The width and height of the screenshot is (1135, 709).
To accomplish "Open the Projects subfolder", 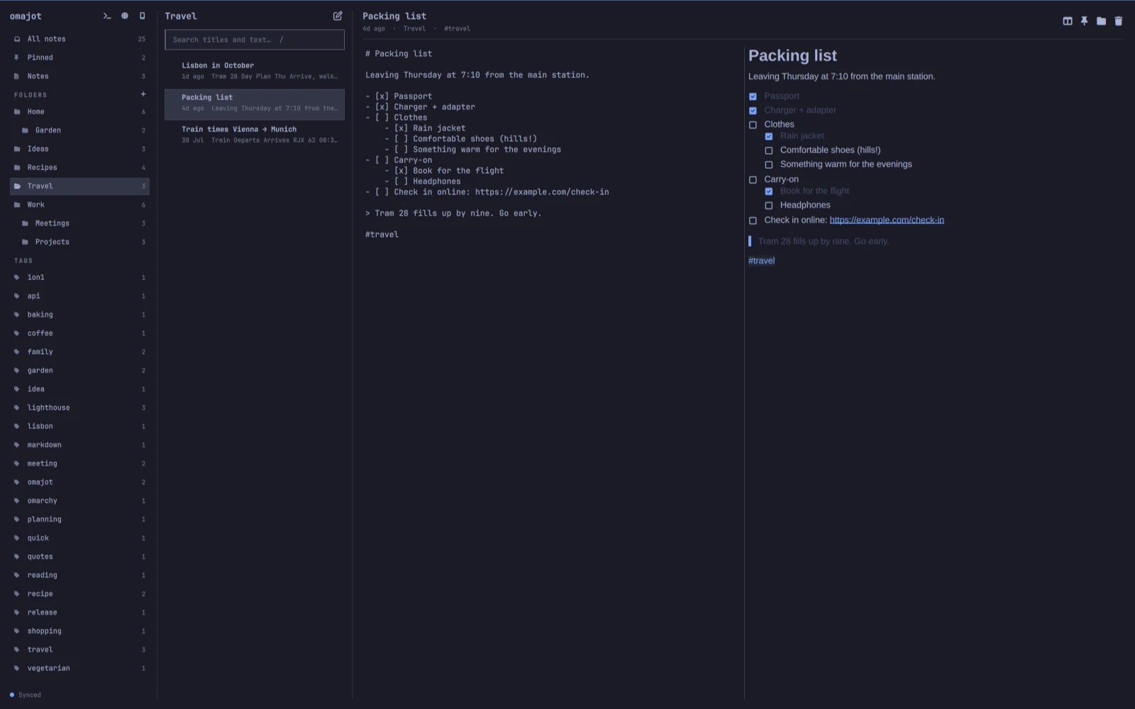I will (x=79, y=242).
